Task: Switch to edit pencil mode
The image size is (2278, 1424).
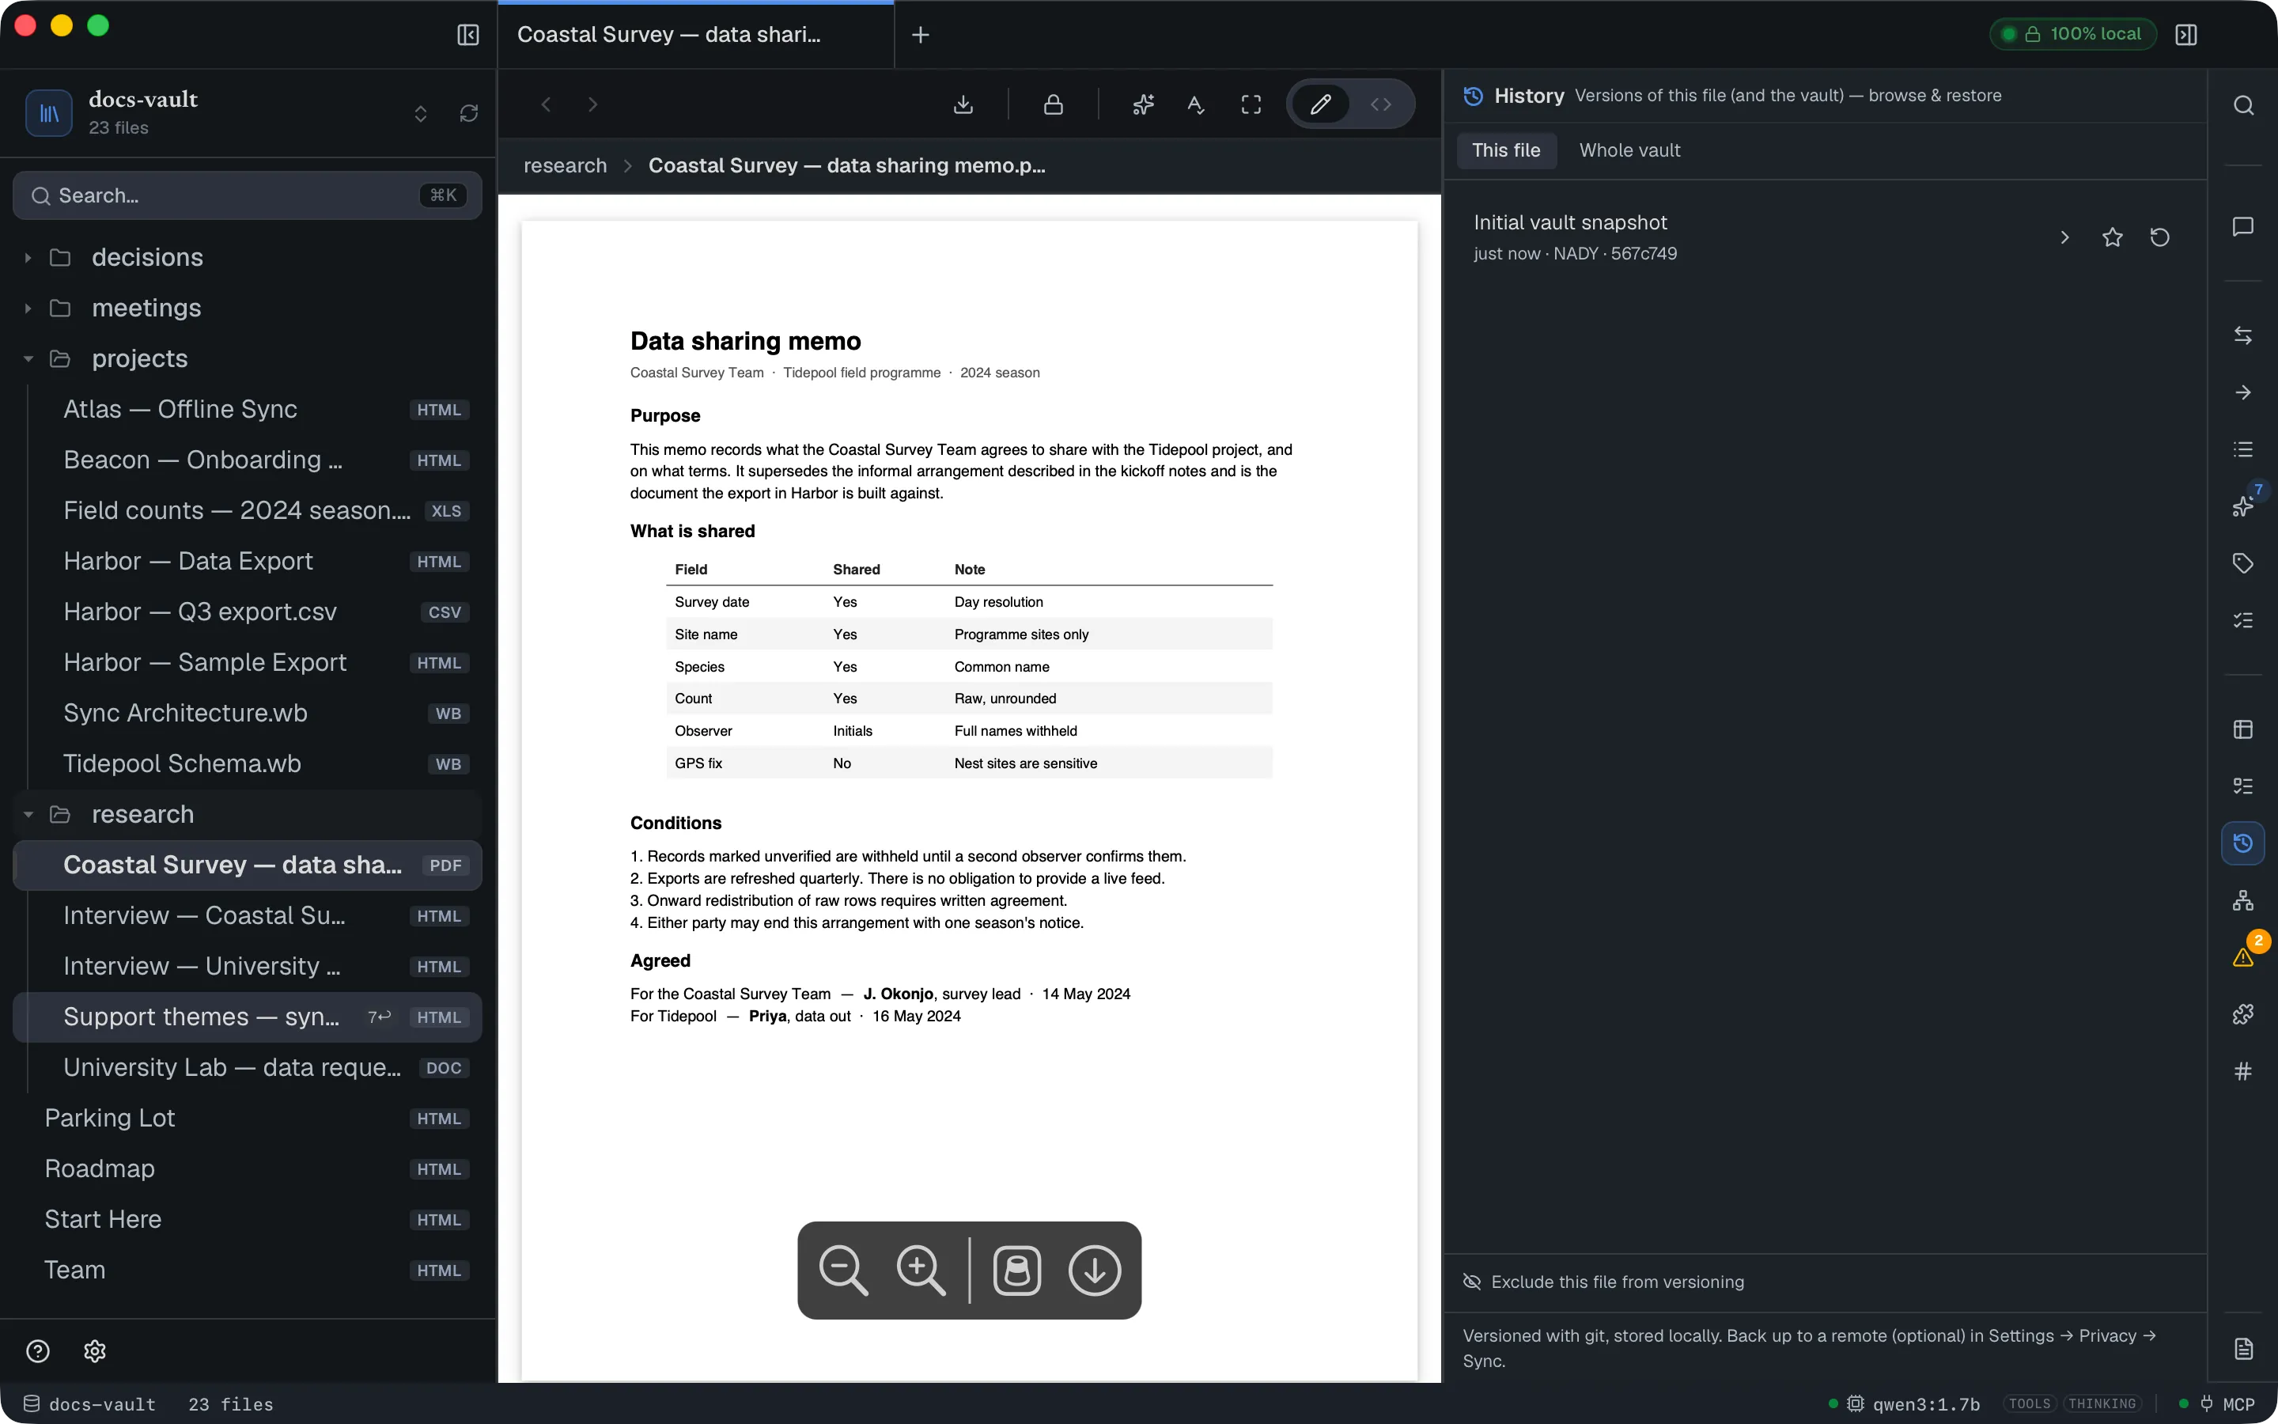Action: tap(1319, 104)
